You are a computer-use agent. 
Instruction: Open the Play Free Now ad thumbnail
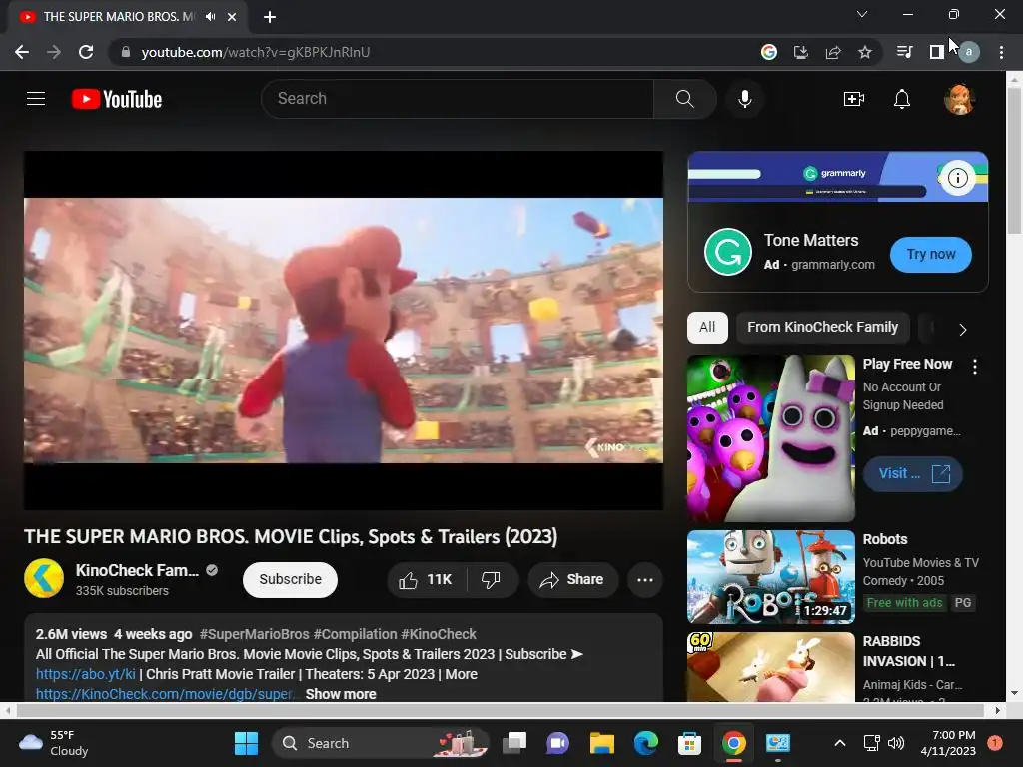tap(770, 438)
